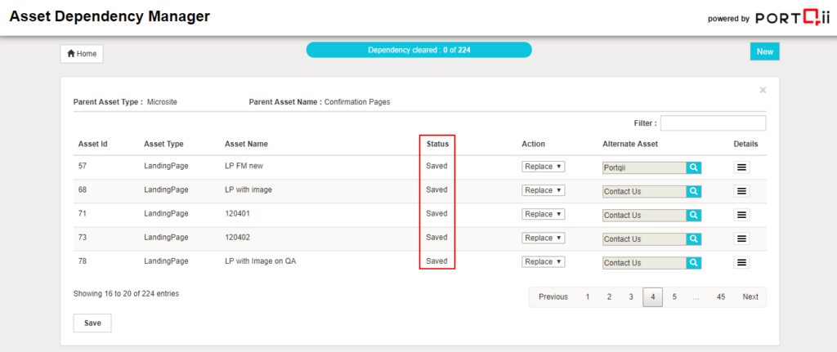
Task: Jump to last page 45
Action: (721, 297)
